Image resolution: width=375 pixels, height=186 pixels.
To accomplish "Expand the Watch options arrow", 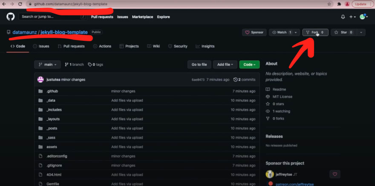I will pyautogui.click(x=296, y=32).
